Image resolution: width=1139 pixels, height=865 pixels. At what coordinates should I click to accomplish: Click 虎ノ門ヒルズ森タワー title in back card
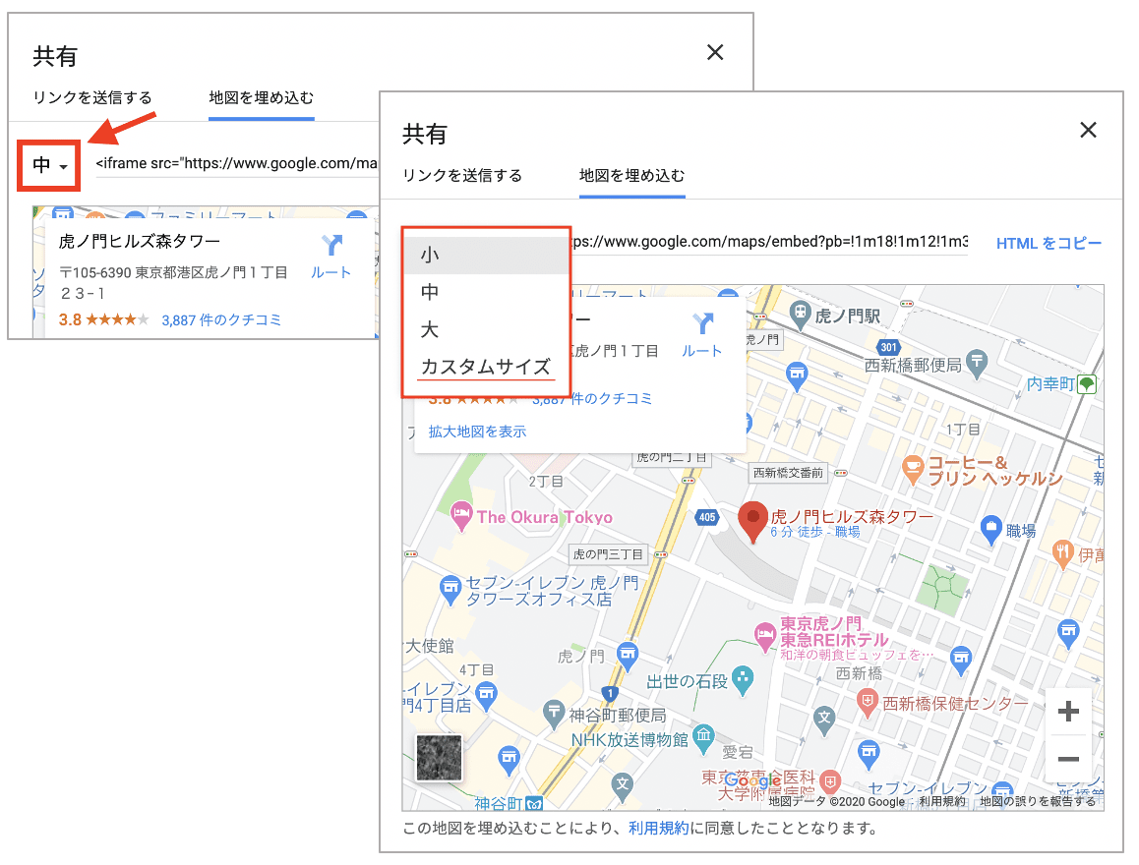(x=140, y=241)
